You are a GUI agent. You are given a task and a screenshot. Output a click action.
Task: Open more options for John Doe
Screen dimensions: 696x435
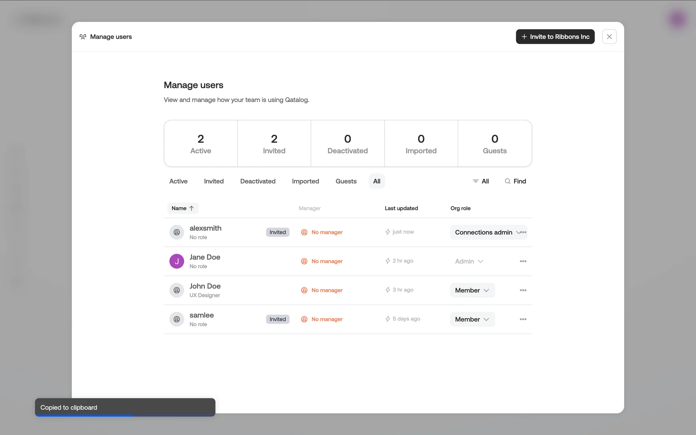click(523, 290)
